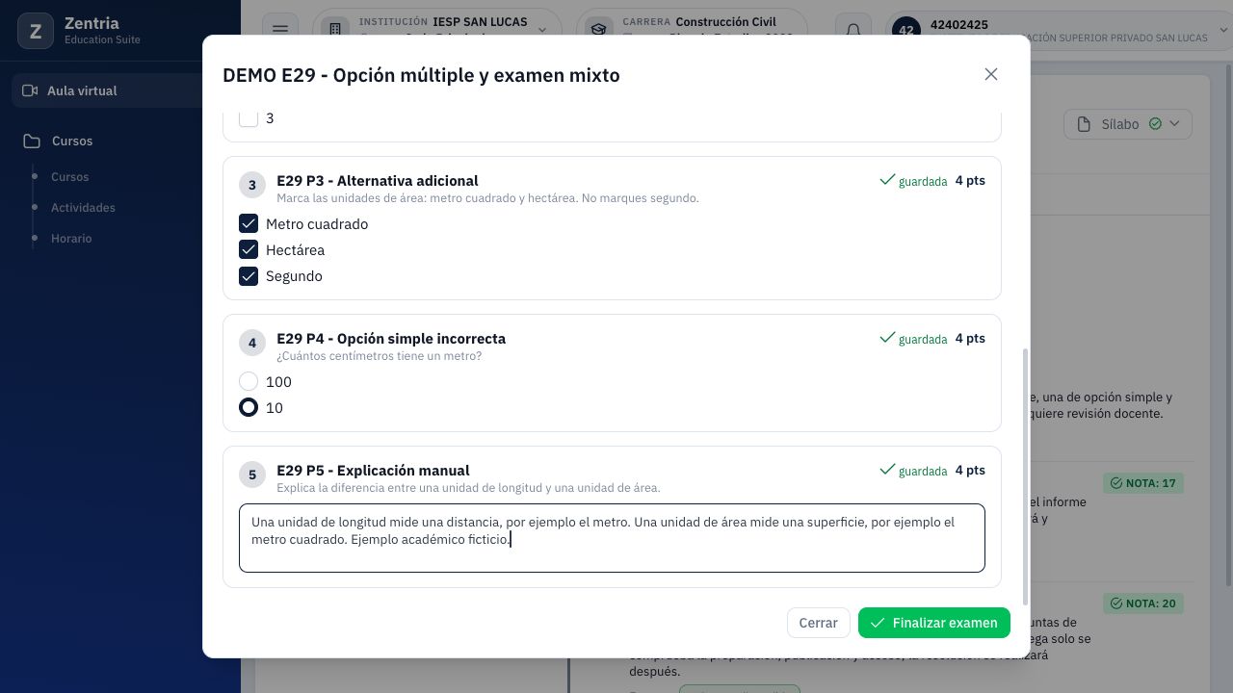Click the question 3 number badge

click(252, 185)
